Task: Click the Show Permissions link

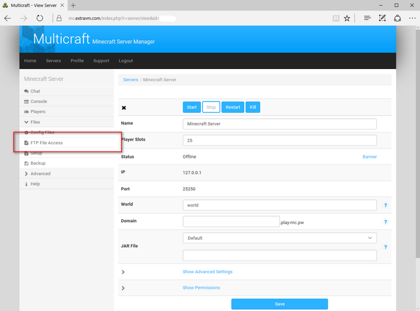Action: pos(201,288)
